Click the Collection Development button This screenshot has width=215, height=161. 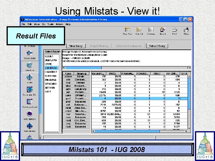pos(129,46)
